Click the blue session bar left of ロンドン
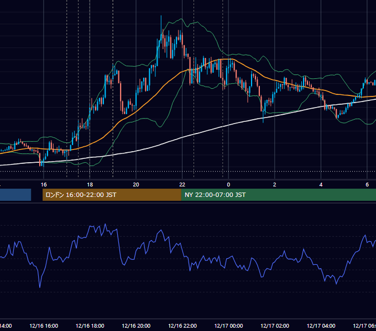Screen dimensions: 376x331 coord(15,195)
